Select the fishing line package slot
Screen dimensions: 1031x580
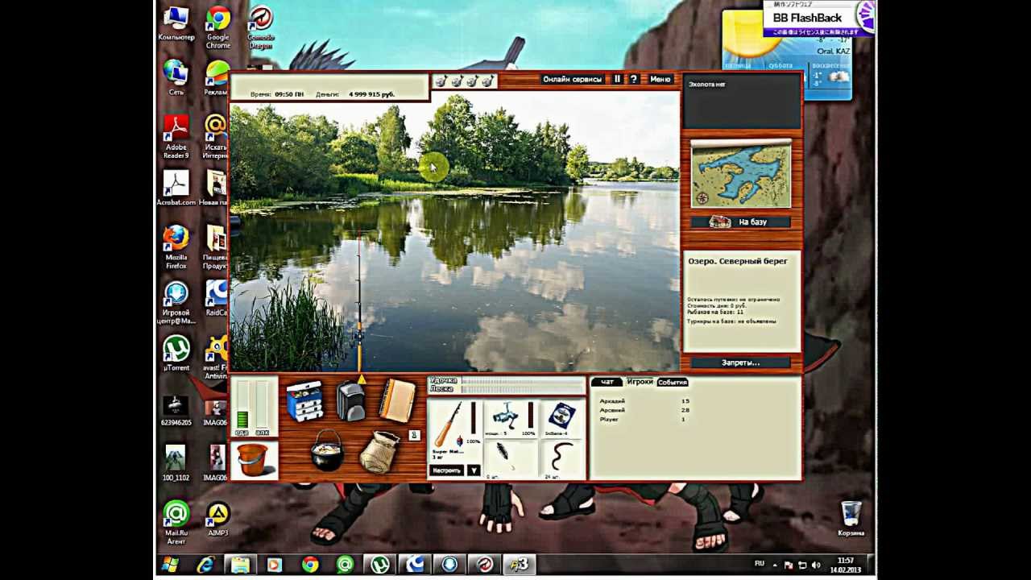(x=561, y=420)
